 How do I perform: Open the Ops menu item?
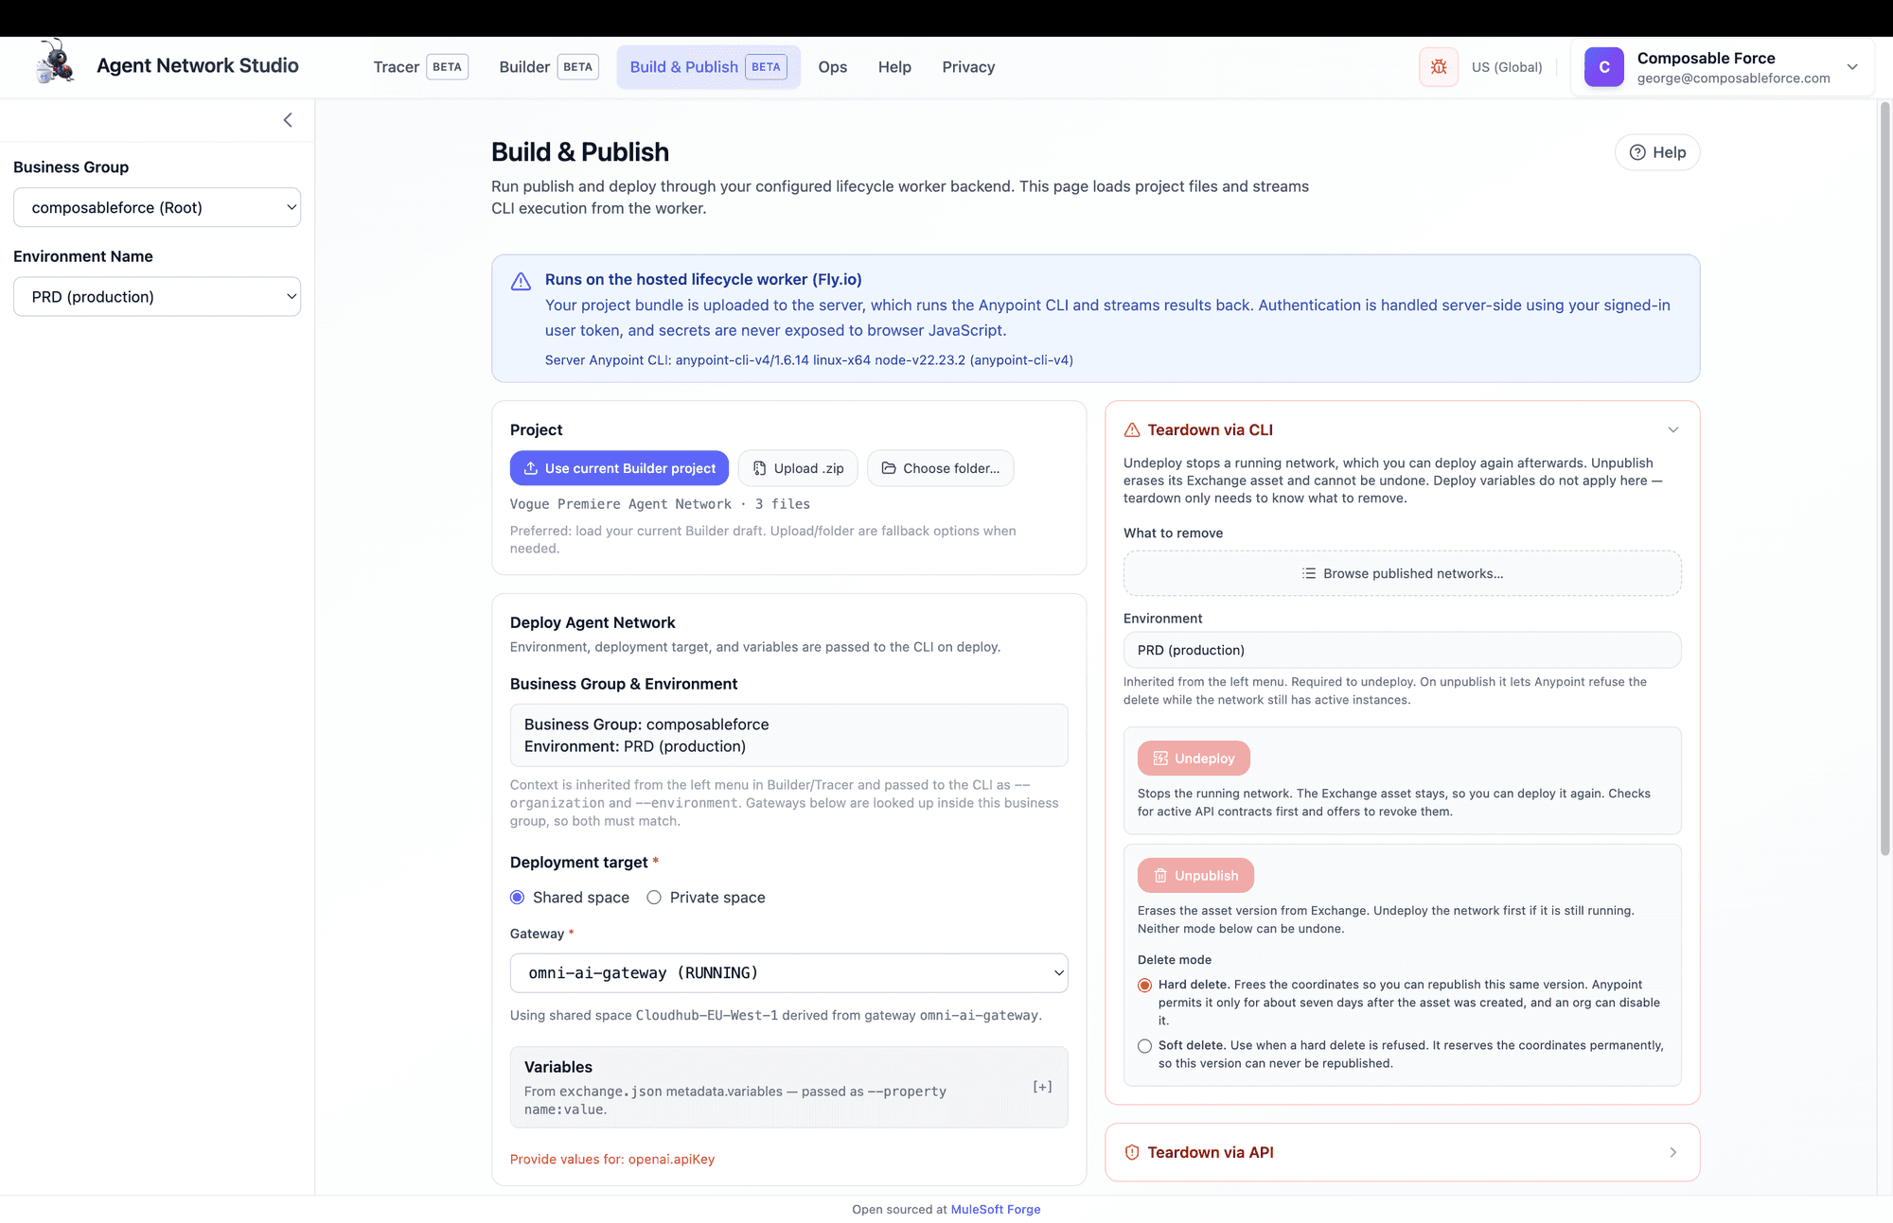click(833, 67)
